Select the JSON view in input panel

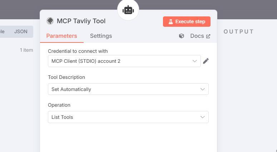21,31
